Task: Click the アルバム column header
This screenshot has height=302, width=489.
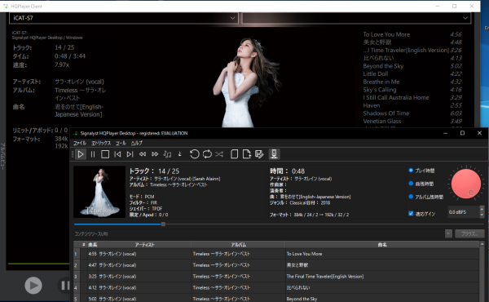Action: 238,245
